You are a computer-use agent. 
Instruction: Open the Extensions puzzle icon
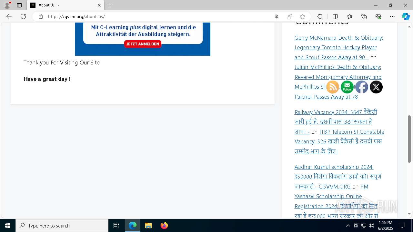320,16
